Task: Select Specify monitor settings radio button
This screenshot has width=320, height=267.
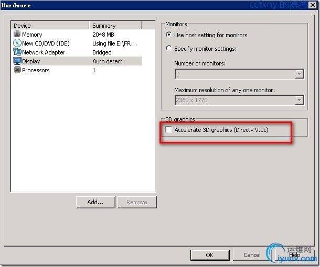Action: pos(169,49)
